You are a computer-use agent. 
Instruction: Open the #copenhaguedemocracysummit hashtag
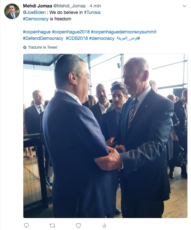click(x=124, y=32)
